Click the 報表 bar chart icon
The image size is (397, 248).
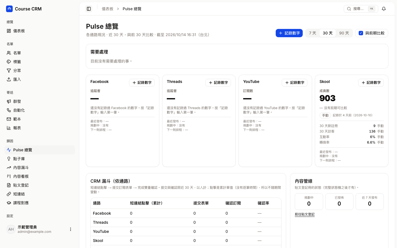(9, 128)
